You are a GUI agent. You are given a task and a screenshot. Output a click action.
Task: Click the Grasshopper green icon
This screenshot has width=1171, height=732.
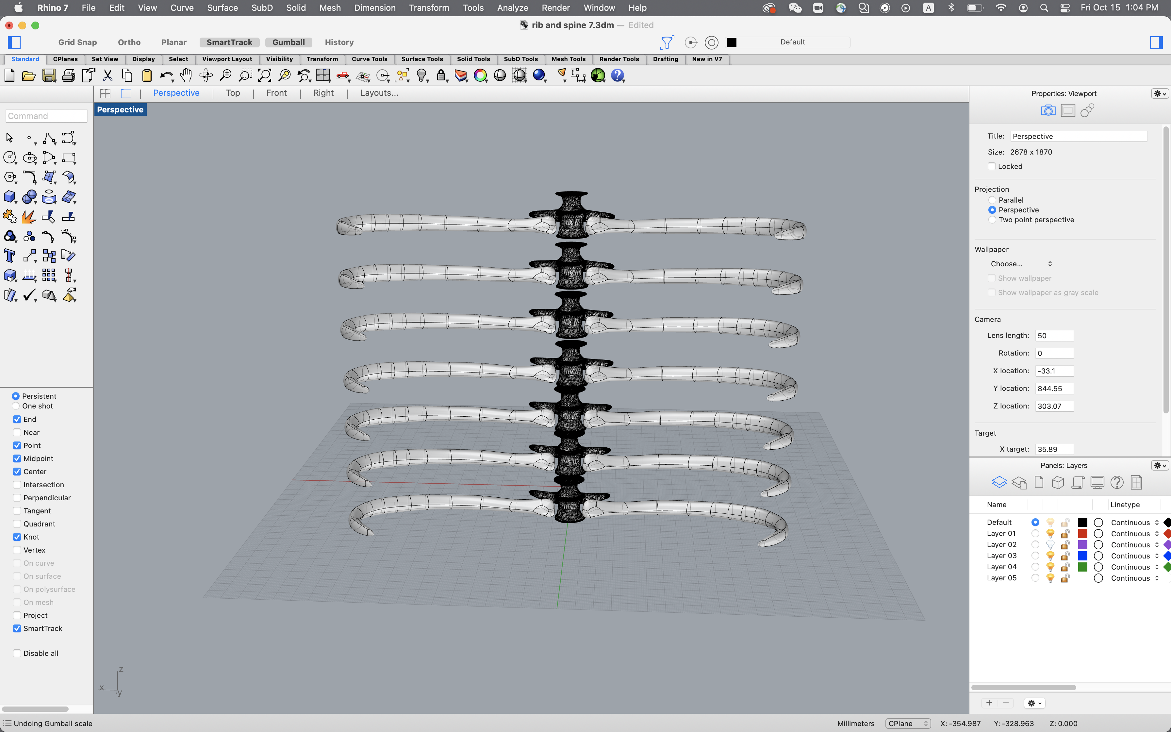click(x=598, y=75)
